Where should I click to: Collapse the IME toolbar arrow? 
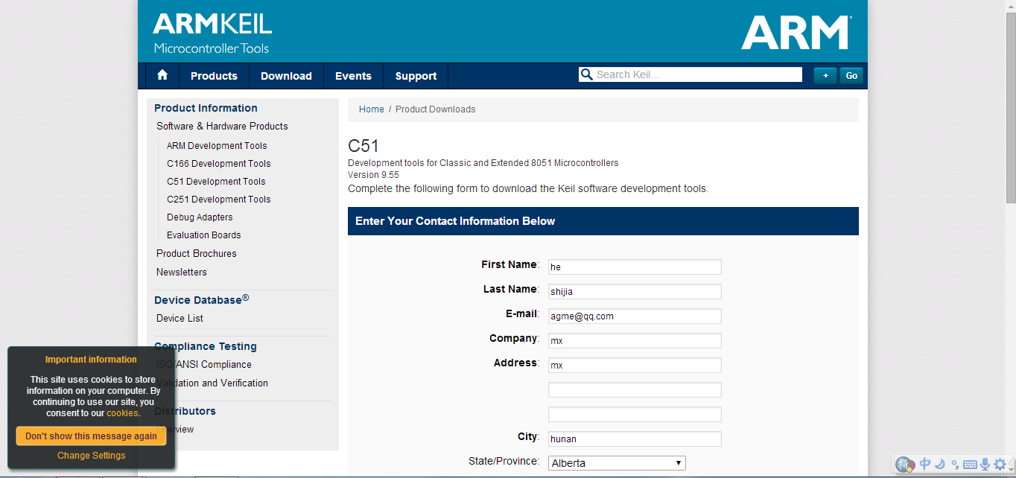click(x=1011, y=465)
